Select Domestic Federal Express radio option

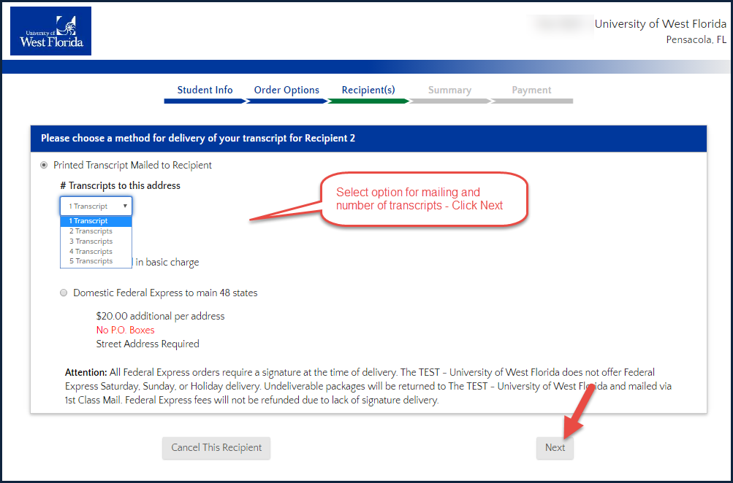coord(64,293)
